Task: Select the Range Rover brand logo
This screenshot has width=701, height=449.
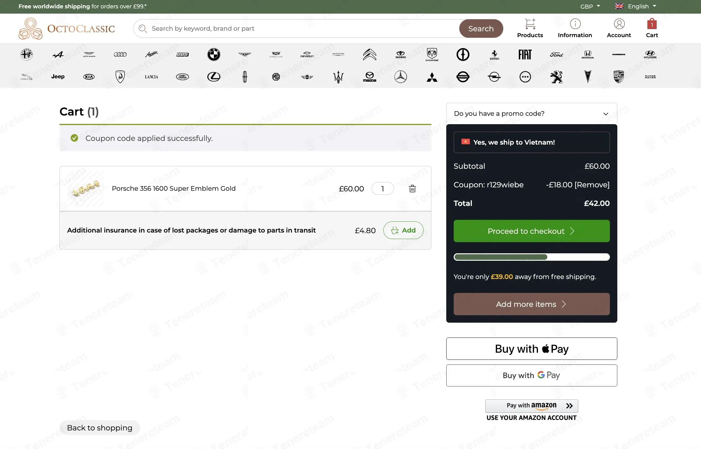Action: click(x=650, y=77)
